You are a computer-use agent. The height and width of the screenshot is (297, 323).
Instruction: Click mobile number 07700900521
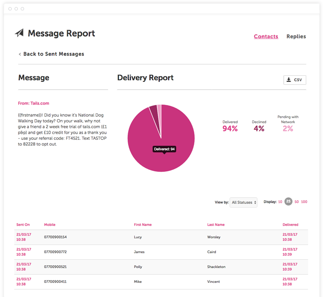point(55,266)
